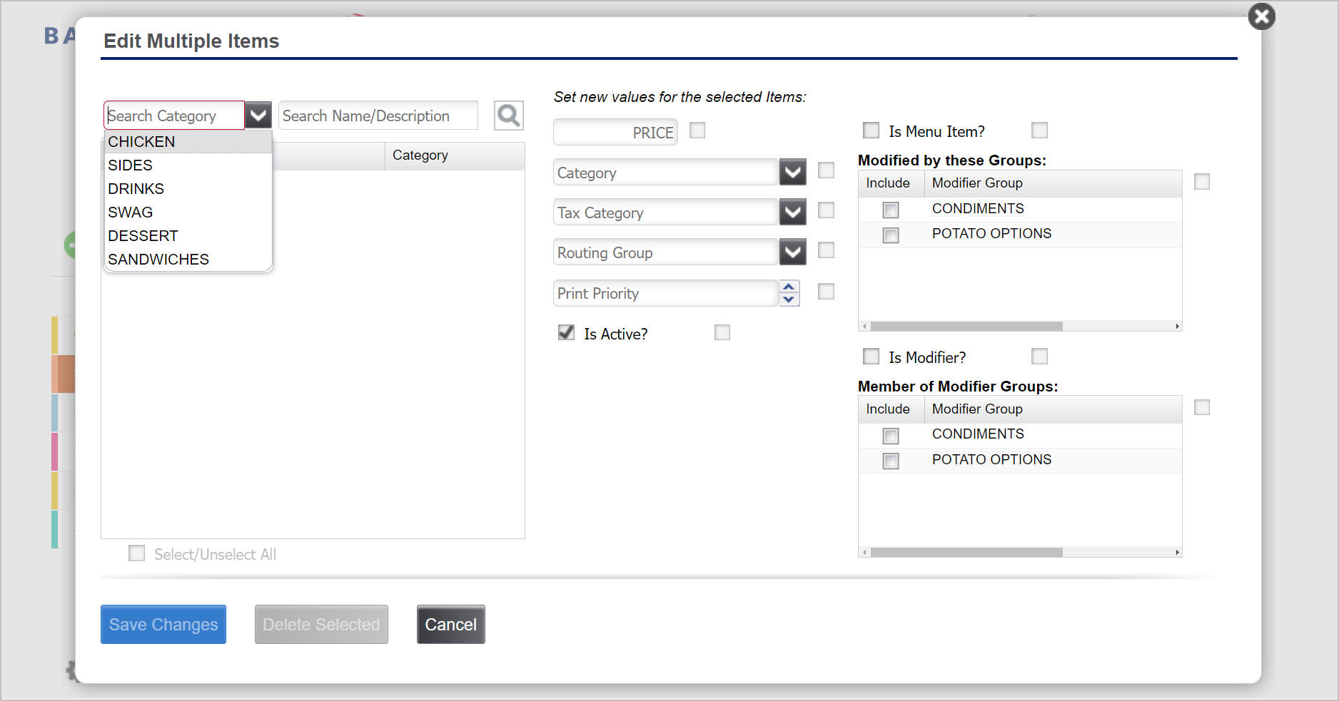Viewport: 1339px width, 701px height.
Task: Include POTATO OPTIONS in Member of Modifier Groups
Action: coord(891,461)
